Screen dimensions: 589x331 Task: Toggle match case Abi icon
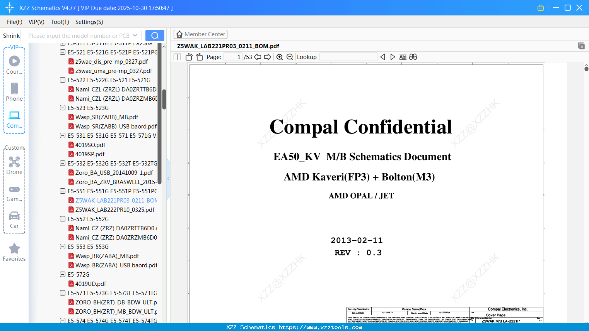click(x=403, y=57)
